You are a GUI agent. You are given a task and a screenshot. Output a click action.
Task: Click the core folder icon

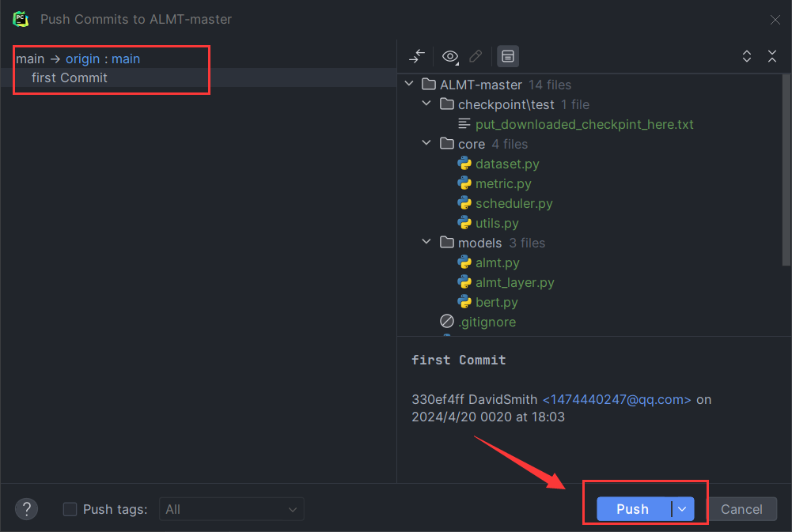point(446,143)
